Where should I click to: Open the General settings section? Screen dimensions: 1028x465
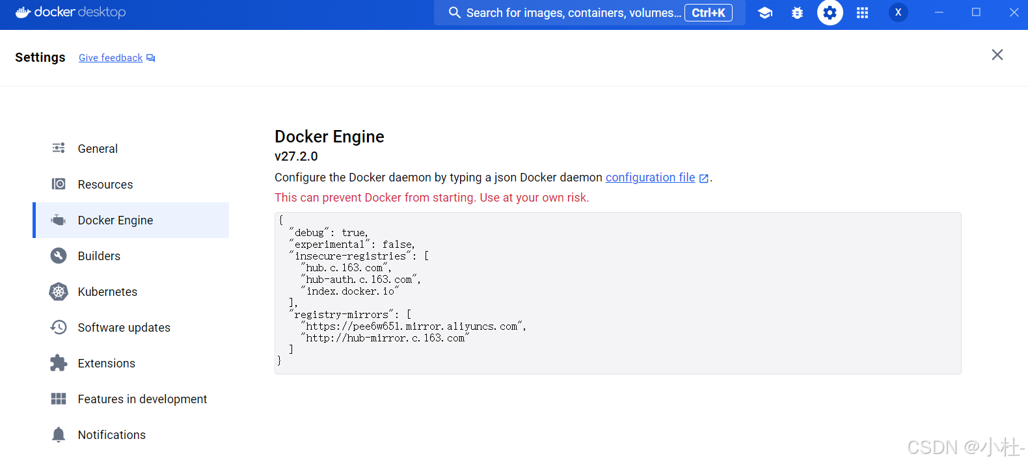coord(131,148)
